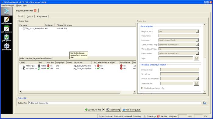Open the Help menu

[x=25, y=5]
